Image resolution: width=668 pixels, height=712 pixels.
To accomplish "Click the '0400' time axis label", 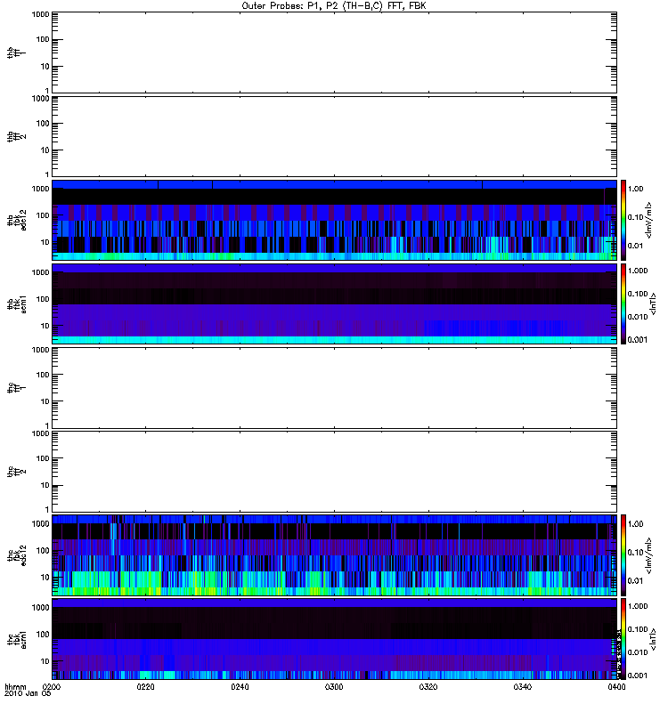I will [616, 687].
